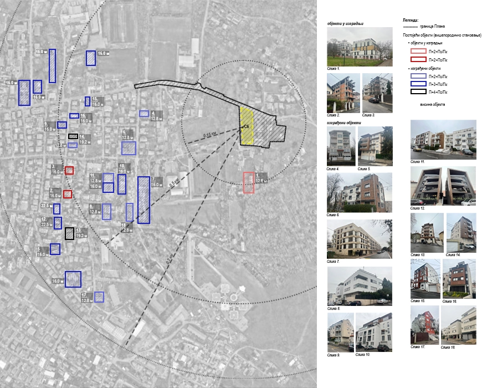Select the blue building outline at label 17
This screenshot has height=388, width=482.
coord(99,297)
